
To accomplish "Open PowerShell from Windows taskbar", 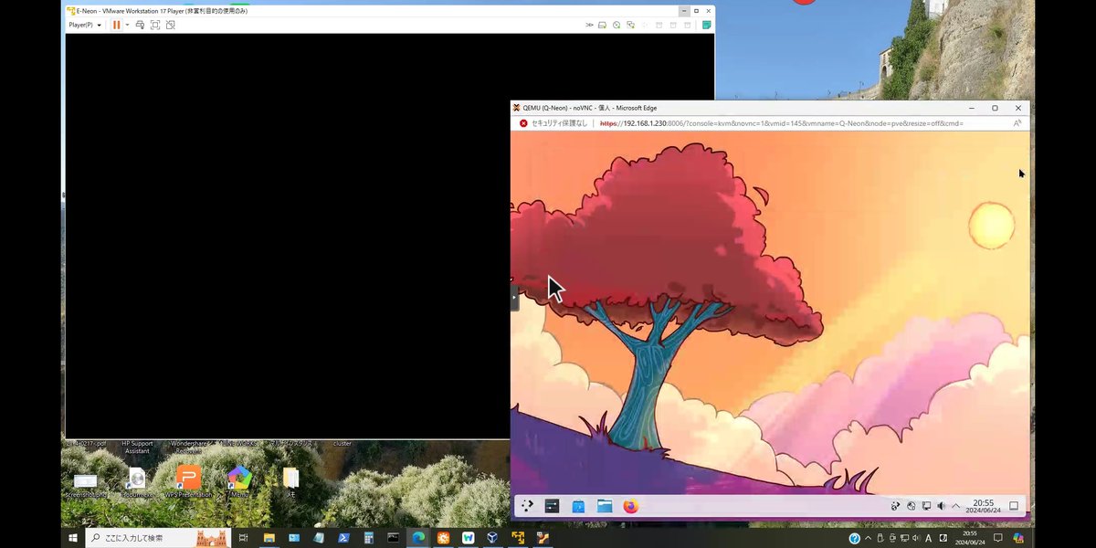I will (x=342, y=538).
